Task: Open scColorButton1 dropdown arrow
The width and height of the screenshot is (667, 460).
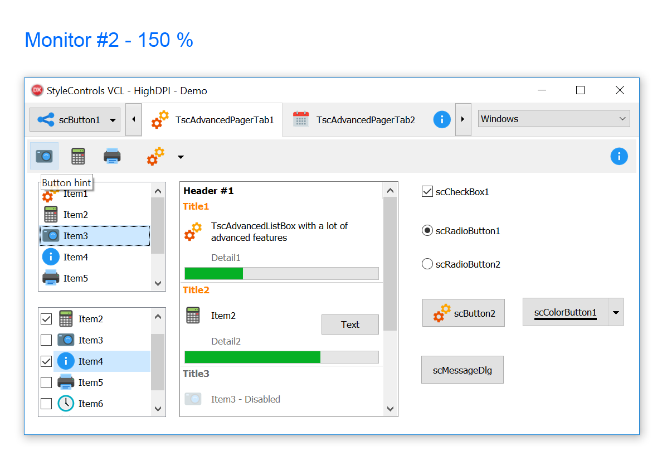Action: pyautogui.click(x=616, y=312)
